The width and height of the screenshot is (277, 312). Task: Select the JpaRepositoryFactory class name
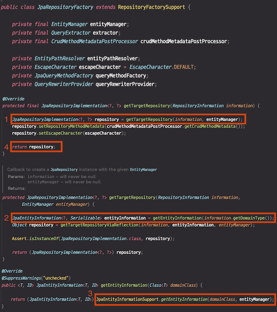pos(65,7)
